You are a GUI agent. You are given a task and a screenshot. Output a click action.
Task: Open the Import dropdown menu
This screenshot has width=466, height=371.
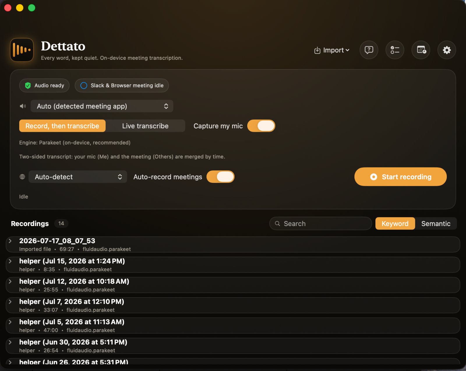tap(332, 50)
